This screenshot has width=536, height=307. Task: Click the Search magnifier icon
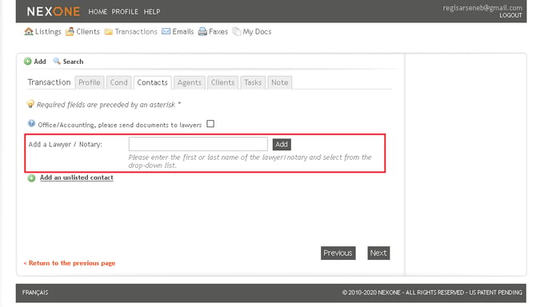coord(57,61)
